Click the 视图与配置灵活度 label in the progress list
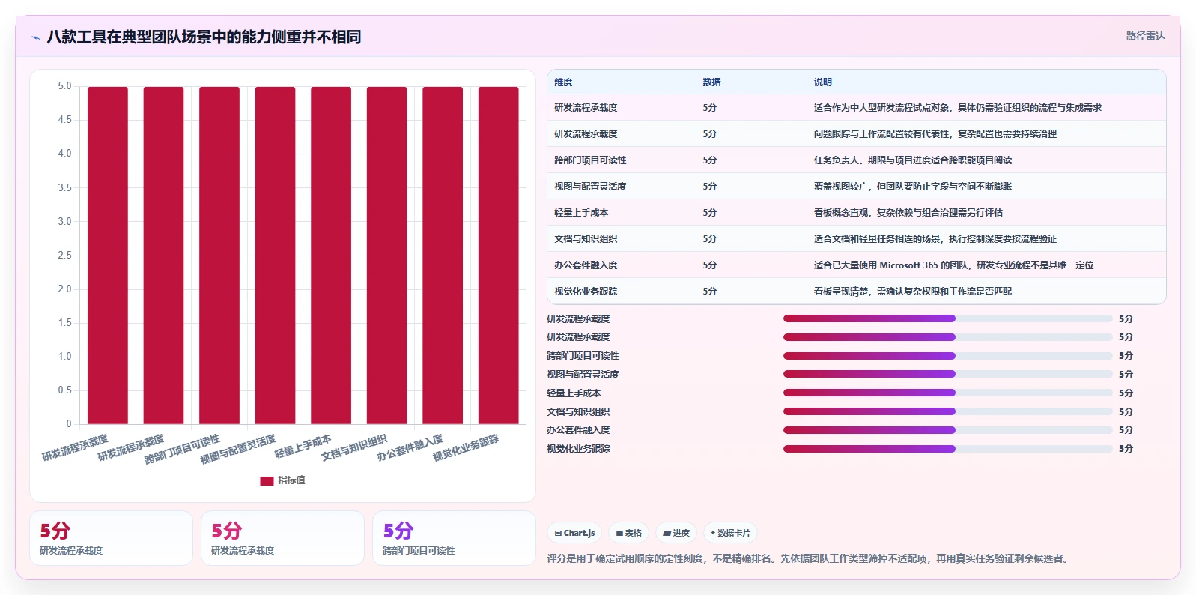Viewport: 1196px width, 595px height. 583,375
